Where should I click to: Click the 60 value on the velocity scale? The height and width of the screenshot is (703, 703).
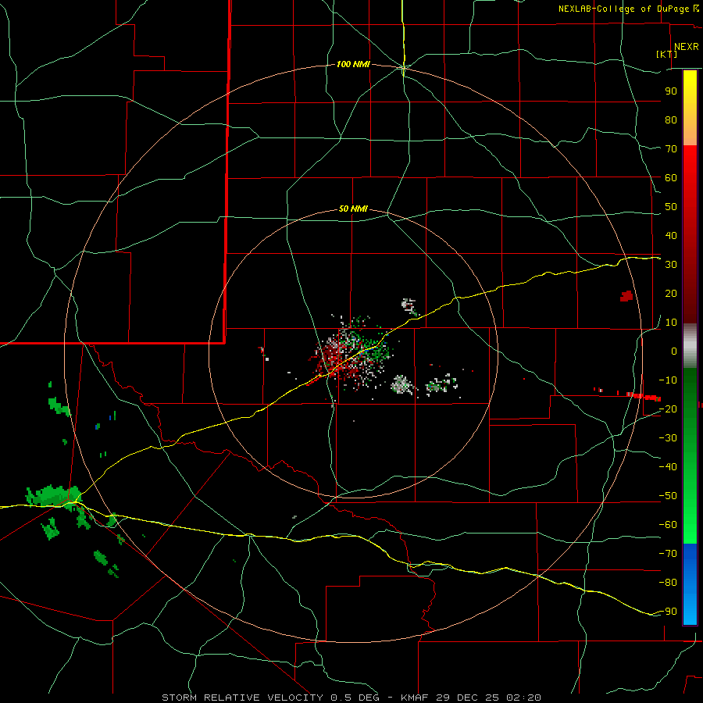click(x=671, y=178)
